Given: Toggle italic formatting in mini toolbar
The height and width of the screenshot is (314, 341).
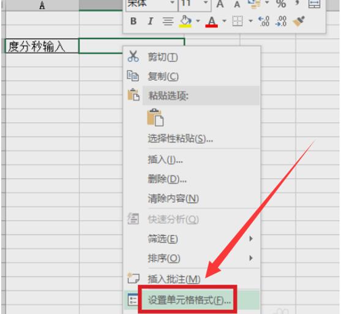Looking at the screenshot, I should 150,21.
